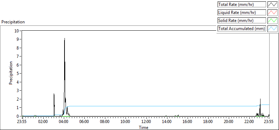The height and width of the screenshot is (130, 279).
Task: Click the vertical Precipitation Y-axis label
Action: click(11, 73)
